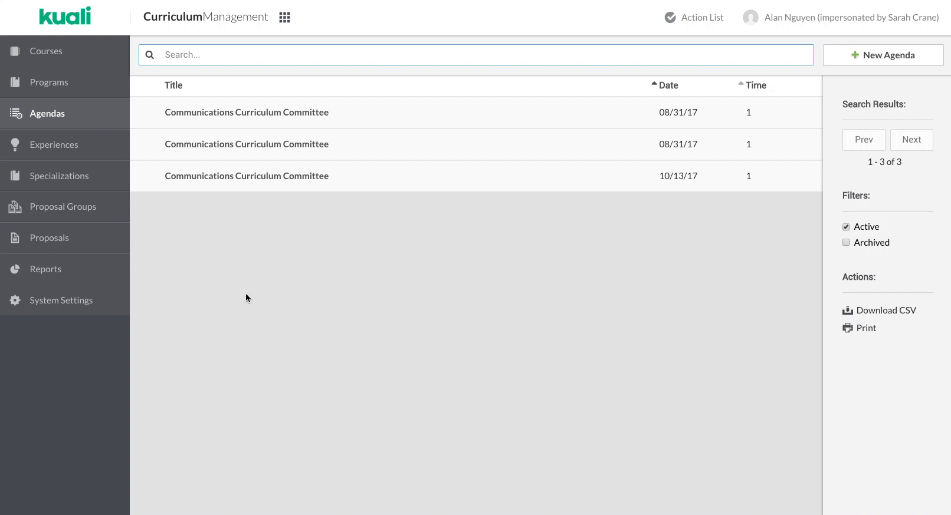The image size is (951, 515).
Task: Open the apps grid icon
Action: click(284, 18)
